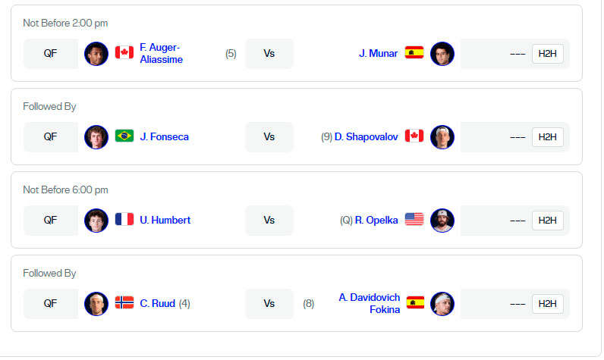Click F. Auger-Aliassime's player photo
Image resolution: width=604 pixels, height=360 pixels.
pos(96,54)
